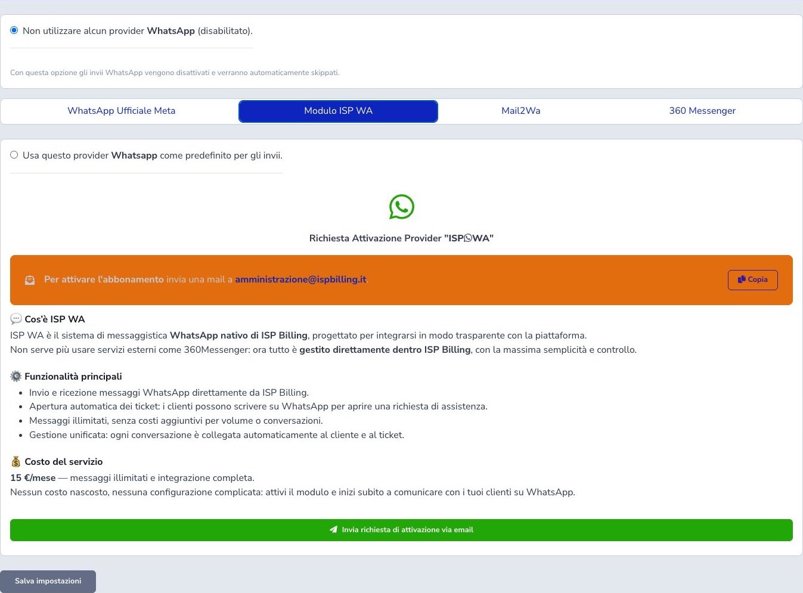Click the gear icon beside 'Funzionalità principali'

(16, 376)
